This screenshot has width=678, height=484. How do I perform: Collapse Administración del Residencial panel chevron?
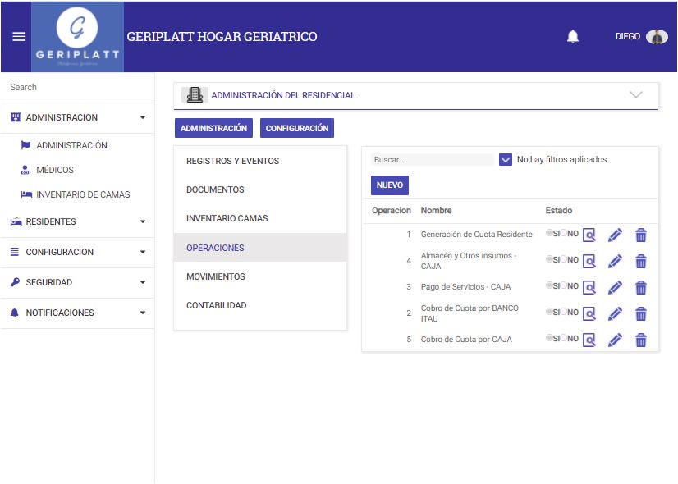point(635,94)
